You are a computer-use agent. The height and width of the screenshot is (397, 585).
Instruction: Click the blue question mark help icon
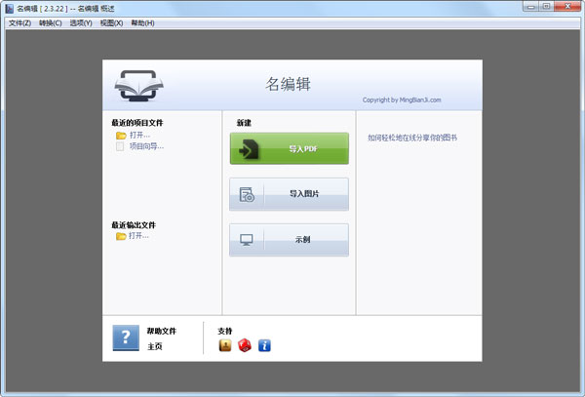click(126, 337)
